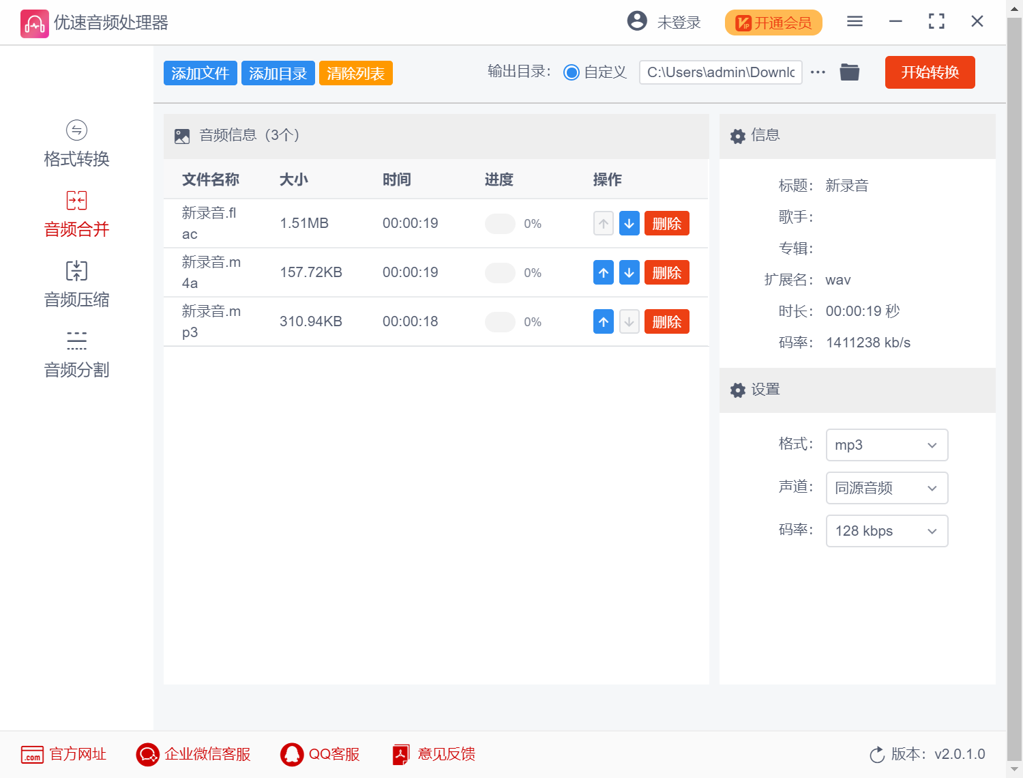Open the 开通会员 membership page
Viewport: 1023px width, 778px height.
point(773,23)
